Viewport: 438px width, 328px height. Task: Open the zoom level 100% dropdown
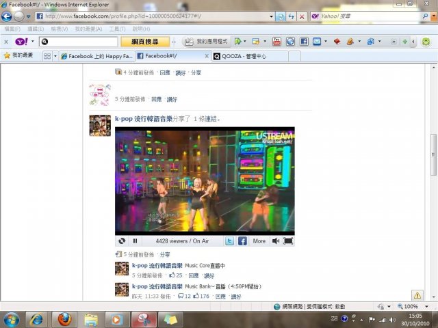426,307
